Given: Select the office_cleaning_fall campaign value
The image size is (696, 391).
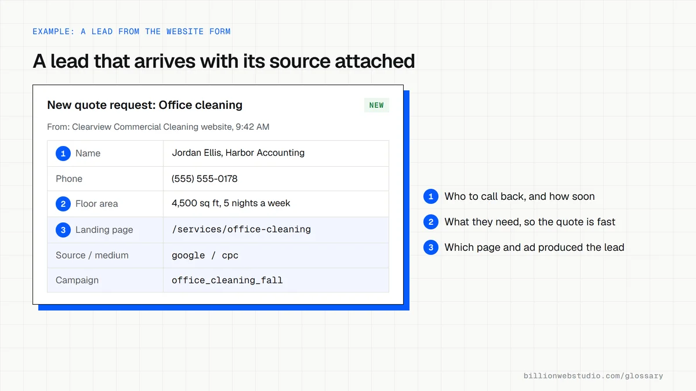Looking at the screenshot, I should tap(227, 280).
